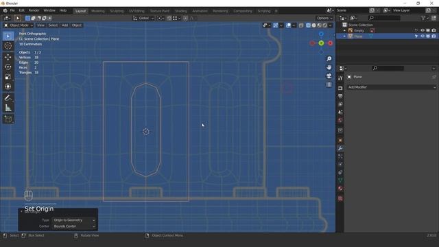Viewport: 439px width, 247px height.
Task: Toggle Plane viewport display monitor icon
Action: point(428,36)
